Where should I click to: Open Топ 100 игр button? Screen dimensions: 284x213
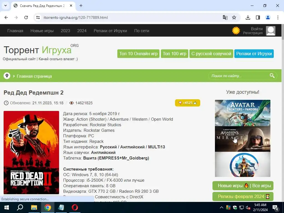click(x=174, y=54)
